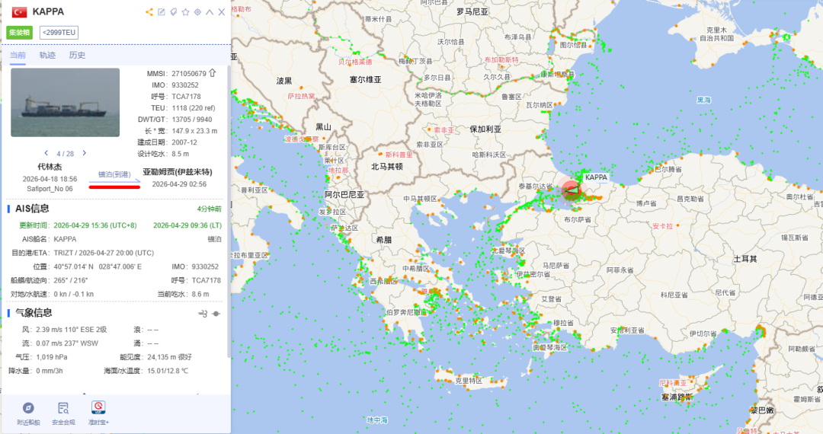This screenshot has width=823, height=434.
Task: Open 安全合规 compliance check
Action: [63, 412]
